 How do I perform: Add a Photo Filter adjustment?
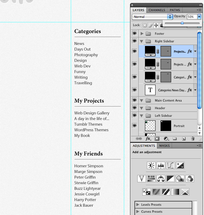pyautogui.click(x=180, y=179)
